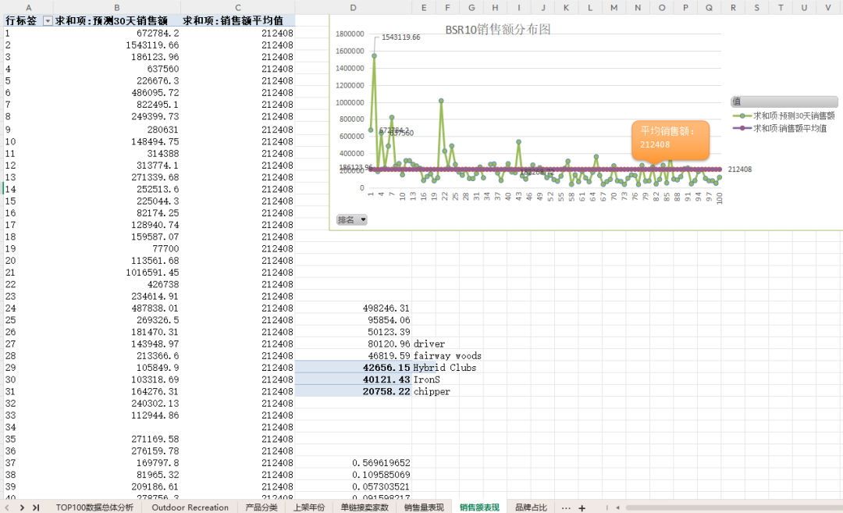Select cell with value 672784.2

coord(117,33)
